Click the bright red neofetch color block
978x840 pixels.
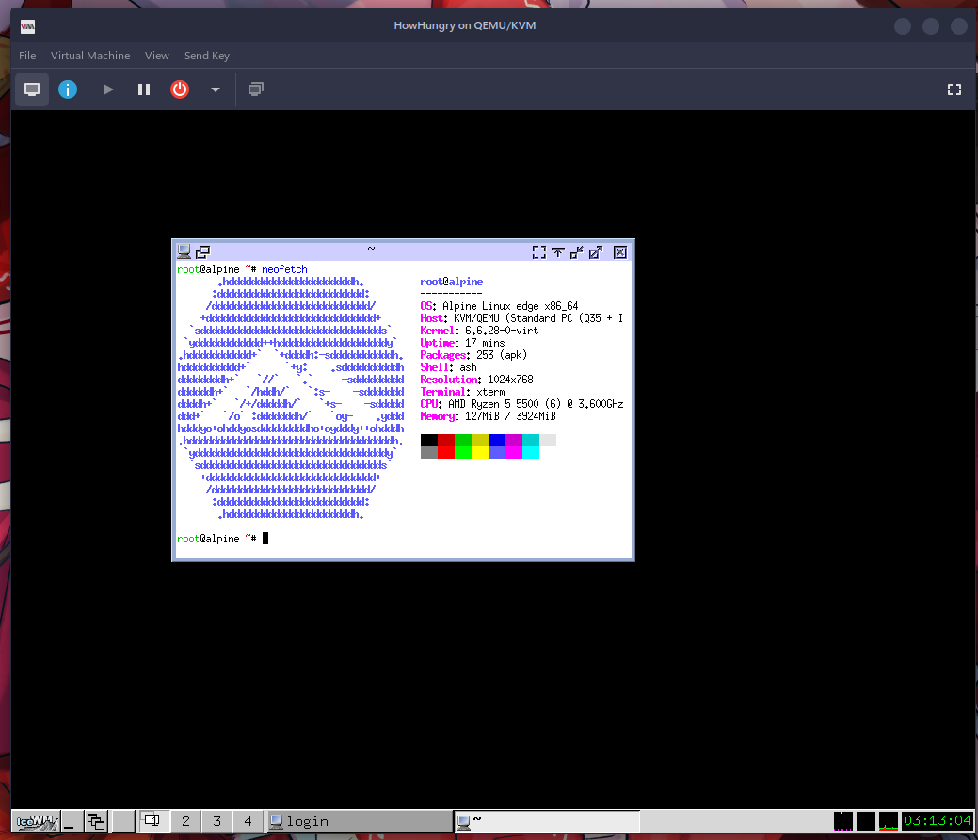446,452
